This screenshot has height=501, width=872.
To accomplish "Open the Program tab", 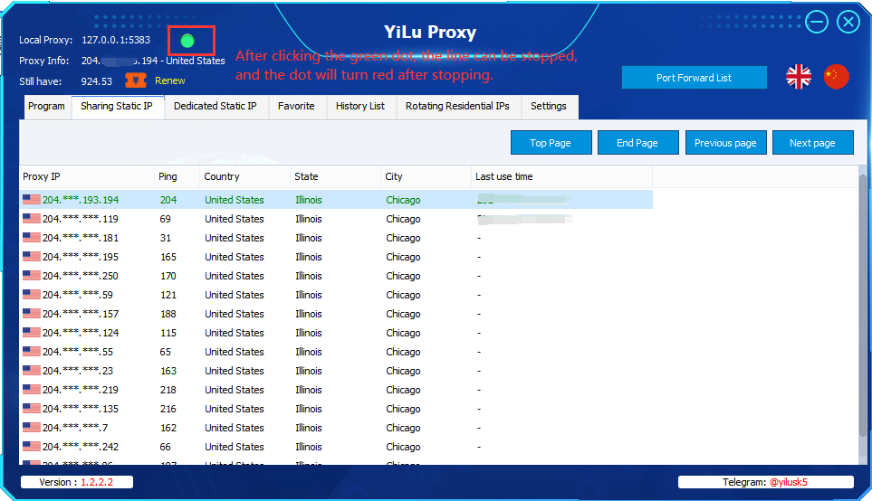I will click(x=47, y=106).
